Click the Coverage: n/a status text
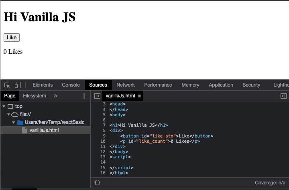The image size is (289, 190). [270, 183]
